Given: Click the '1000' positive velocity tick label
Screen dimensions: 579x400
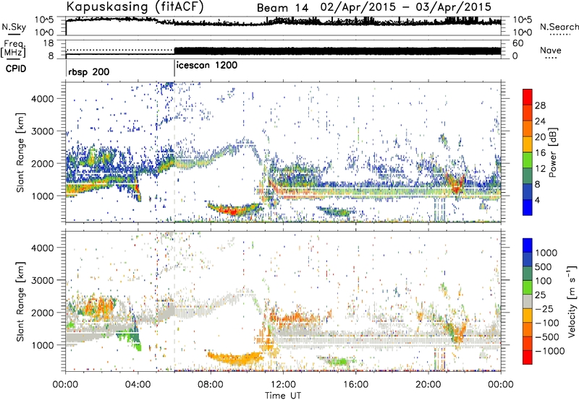Looking at the screenshot, I should 546,253.
